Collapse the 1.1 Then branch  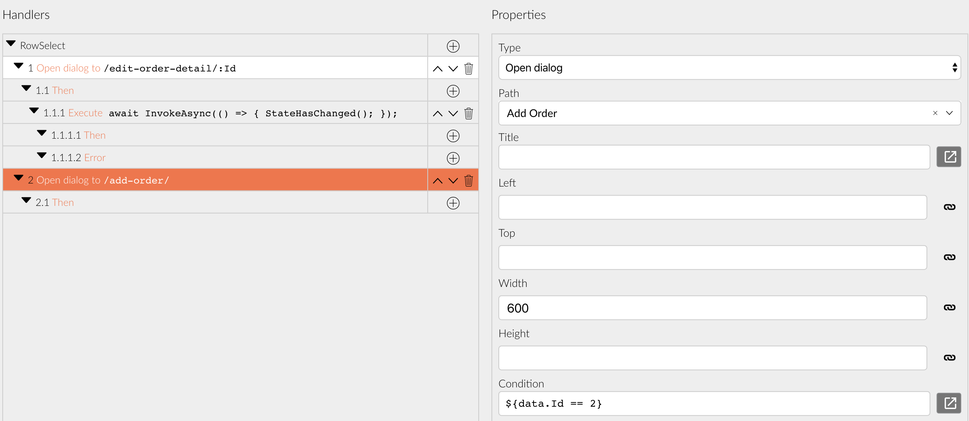click(26, 88)
